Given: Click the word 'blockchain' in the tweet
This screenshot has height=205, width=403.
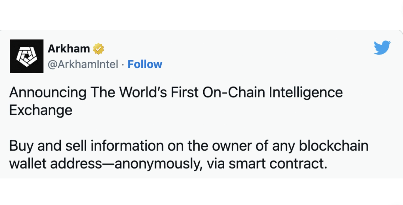Looking at the screenshot, I should tap(334, 146).
